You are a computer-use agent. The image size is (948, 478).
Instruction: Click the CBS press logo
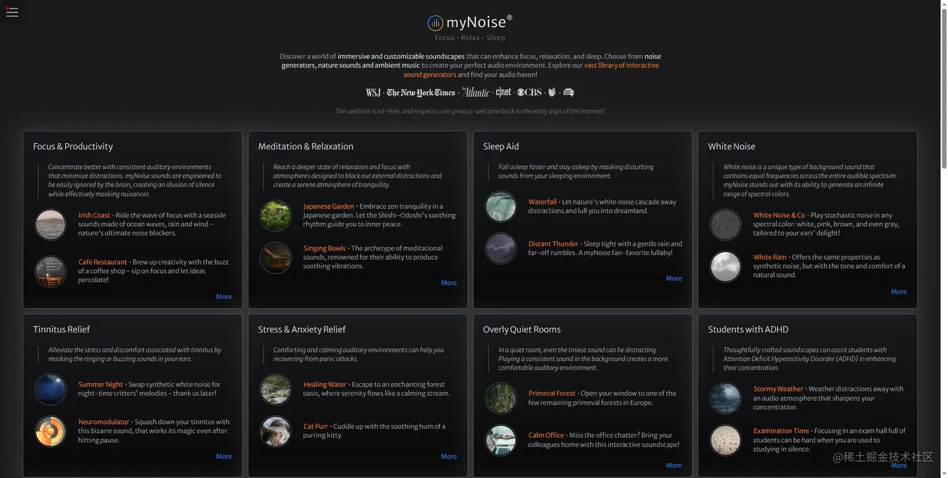click(x=529, y=92)
